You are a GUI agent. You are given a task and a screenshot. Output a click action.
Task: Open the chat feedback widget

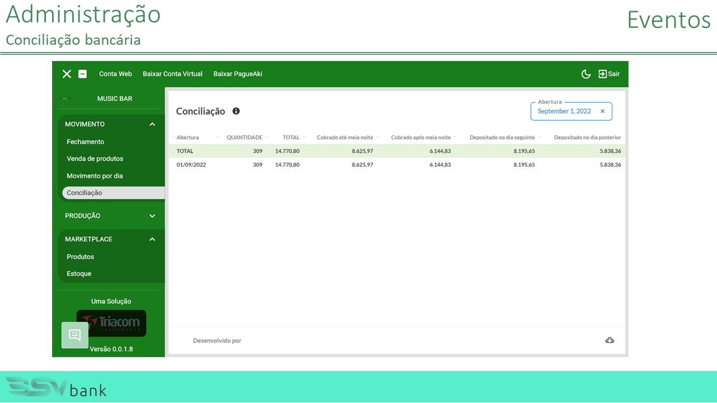click(x=75, y=335)
